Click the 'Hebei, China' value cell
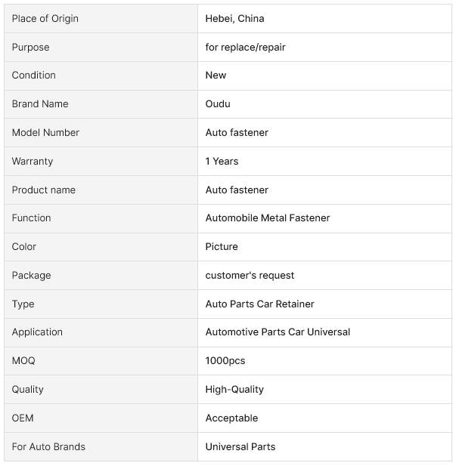Viewport: 456px width, 466px height. [235, 18]
